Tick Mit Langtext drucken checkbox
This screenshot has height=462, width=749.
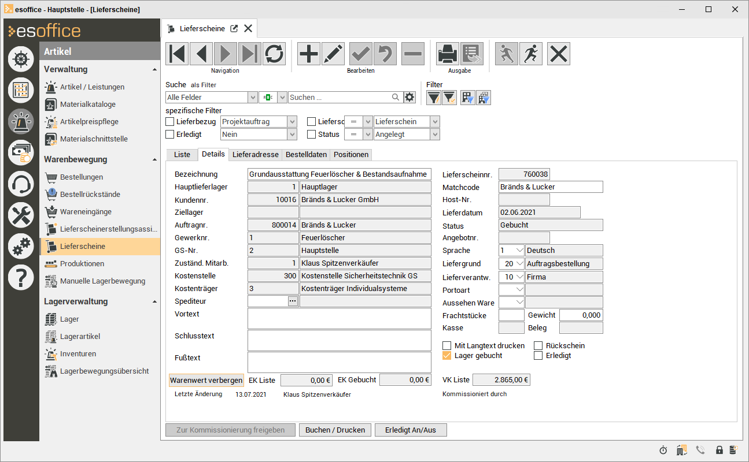(x=447, y=345)
